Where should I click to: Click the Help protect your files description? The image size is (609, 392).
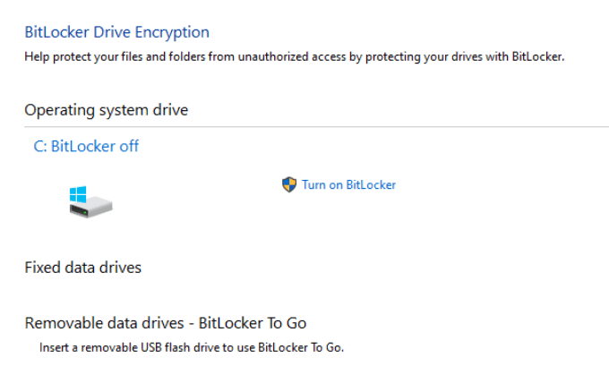[x=294, y=57]
